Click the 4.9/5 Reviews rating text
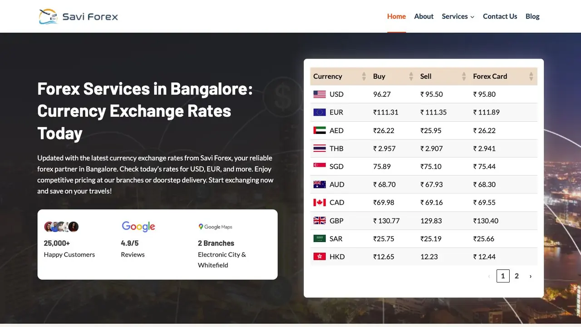 coord(133,249)
